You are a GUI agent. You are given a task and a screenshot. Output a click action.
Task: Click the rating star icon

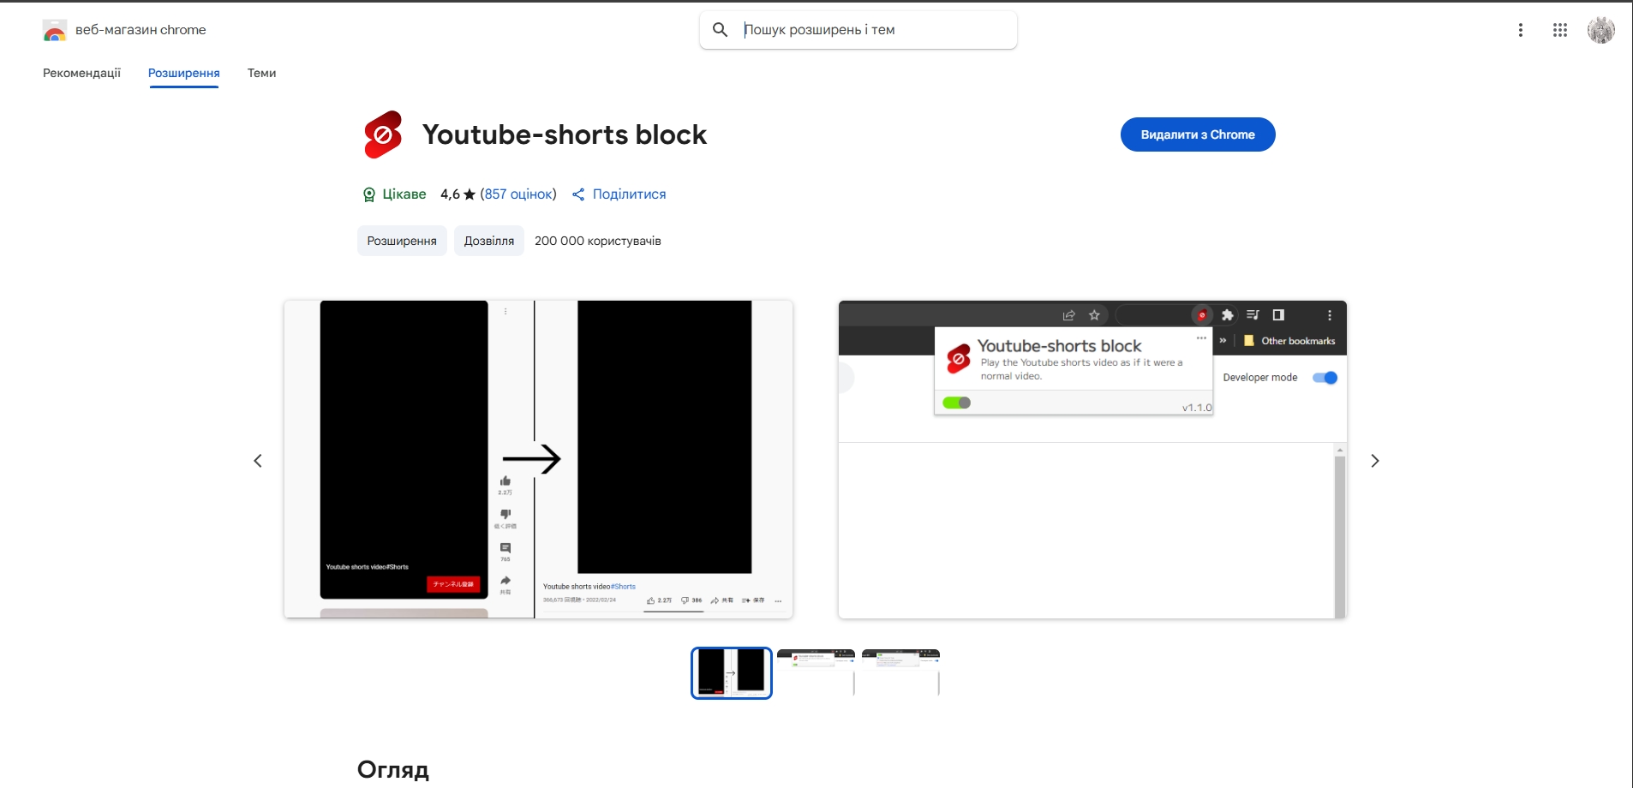470,194
